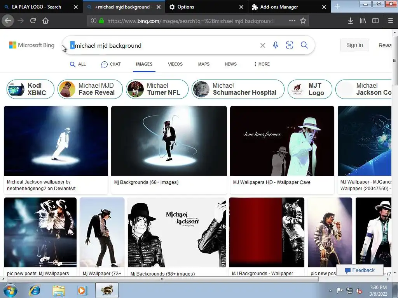
Task: Switch to EA PLAY LOGO - Search tab
Action: (37, 7)
